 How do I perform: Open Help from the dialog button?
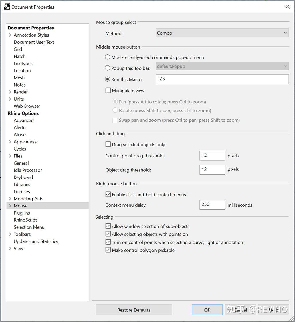274,310
